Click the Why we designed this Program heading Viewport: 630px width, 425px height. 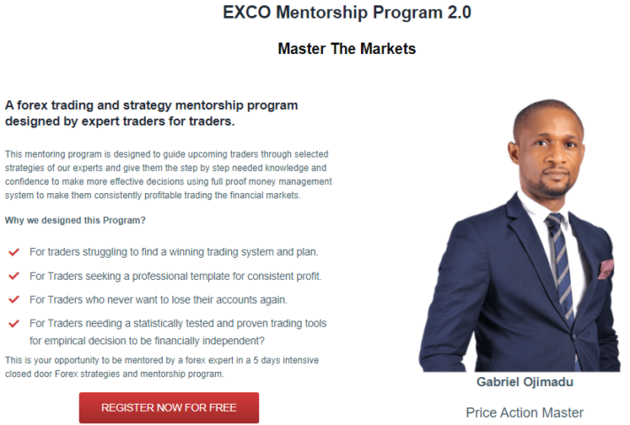tap(75, 220)
